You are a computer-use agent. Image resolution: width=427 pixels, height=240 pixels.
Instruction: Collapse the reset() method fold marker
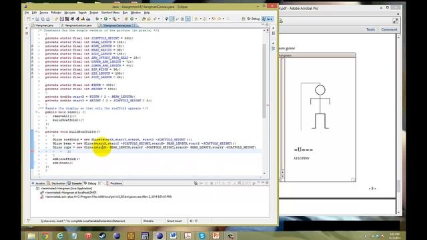[36, 112]
